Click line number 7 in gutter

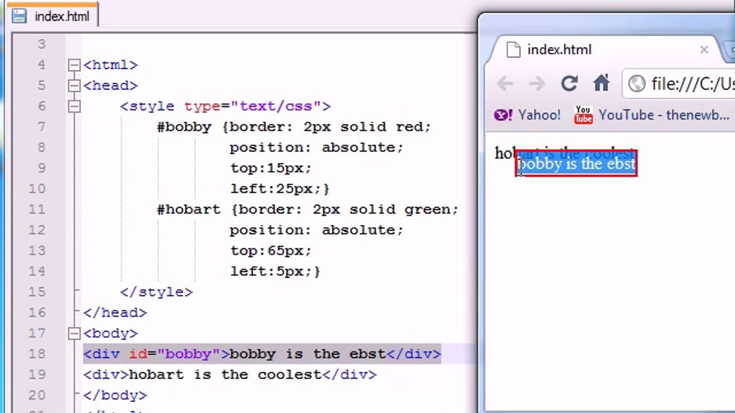[x=41, y=127]
